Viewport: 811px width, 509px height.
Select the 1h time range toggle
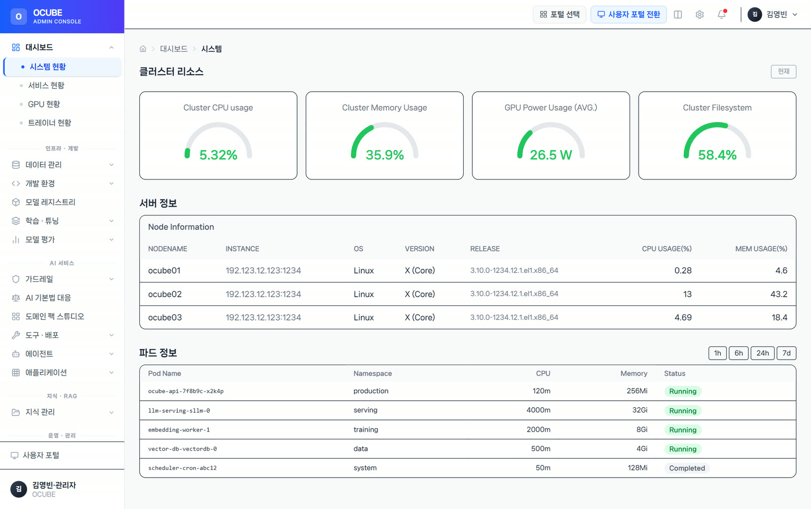[x=718, y=353]
